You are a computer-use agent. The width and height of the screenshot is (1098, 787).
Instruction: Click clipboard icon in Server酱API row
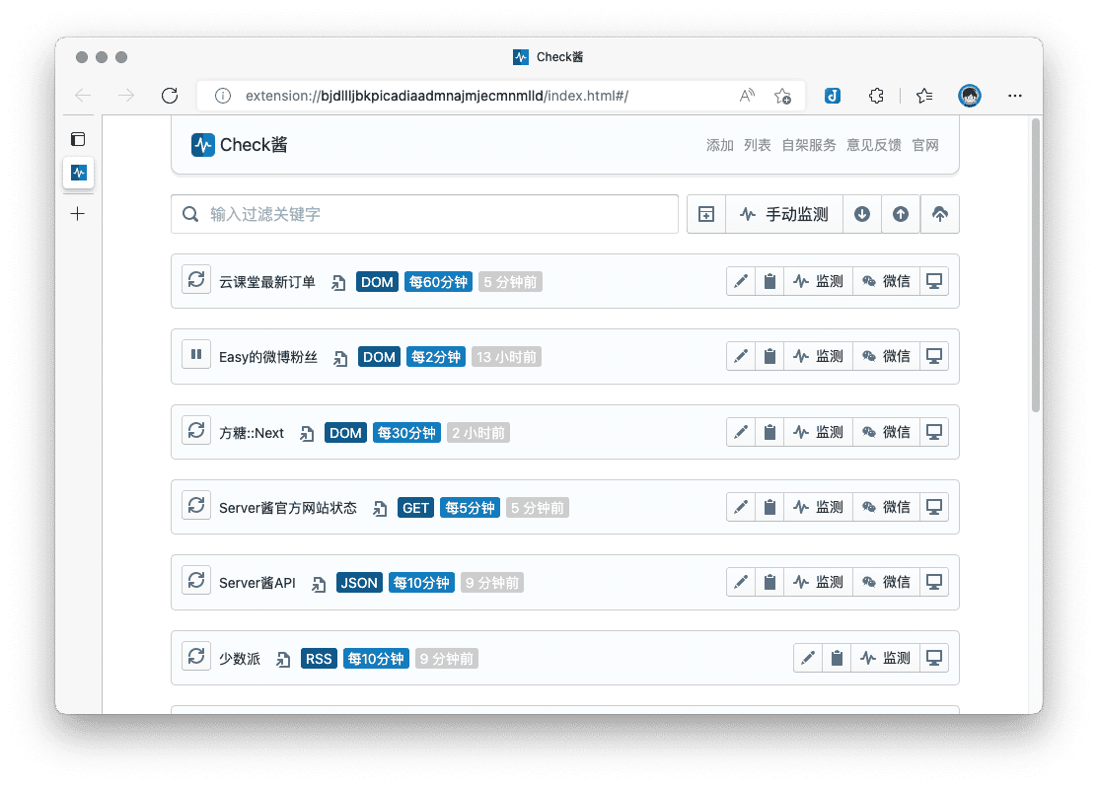(x=769, y=582)
